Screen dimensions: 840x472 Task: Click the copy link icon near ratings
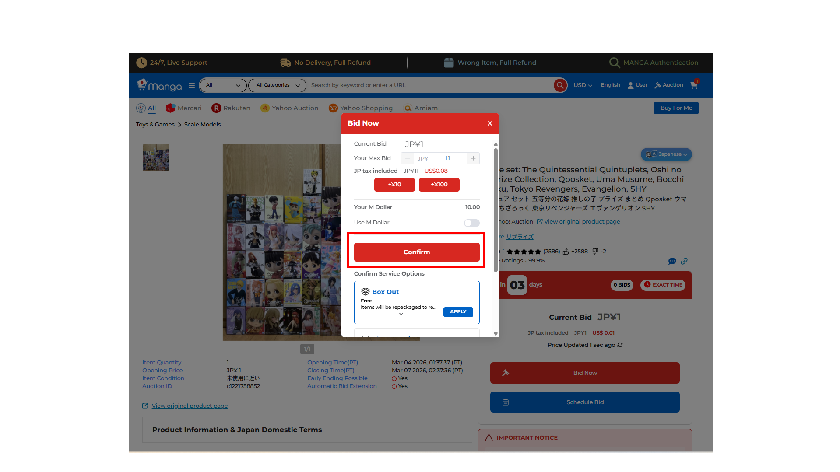684,261
